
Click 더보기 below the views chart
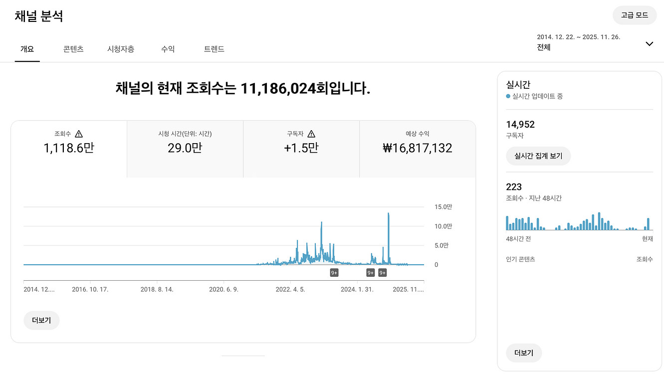(x=41, y=320)
